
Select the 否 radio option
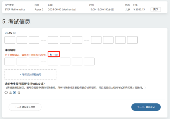tap(14, 93)
